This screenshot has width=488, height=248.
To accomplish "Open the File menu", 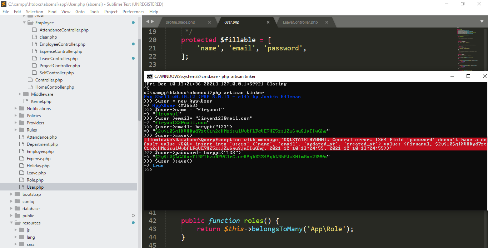I will pyautogui.click(x=6, y=11).
